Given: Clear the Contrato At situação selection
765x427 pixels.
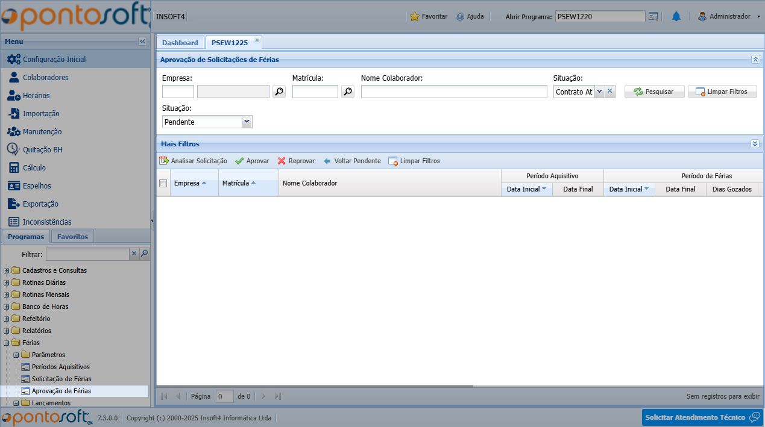Looking at the screenshot, I should click(609, 92).
